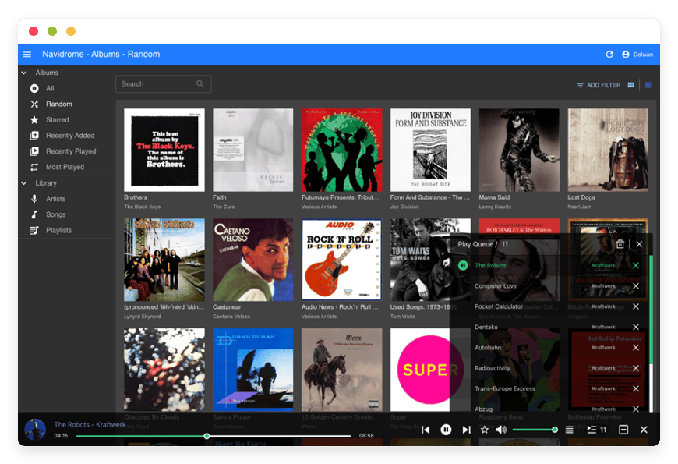
Task: Skip to the previous track
Action: click(x=426, y=430)
